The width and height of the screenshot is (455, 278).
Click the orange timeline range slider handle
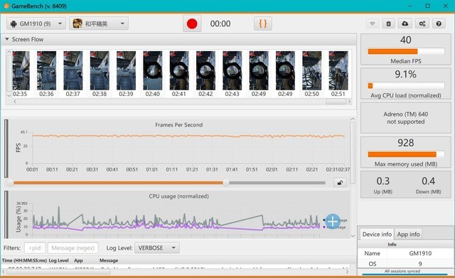tap(225, 183)
